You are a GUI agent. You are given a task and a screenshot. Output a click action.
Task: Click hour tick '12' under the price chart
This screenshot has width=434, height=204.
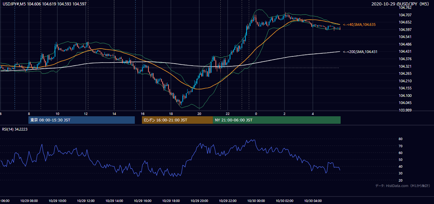(x=86, y=114)
